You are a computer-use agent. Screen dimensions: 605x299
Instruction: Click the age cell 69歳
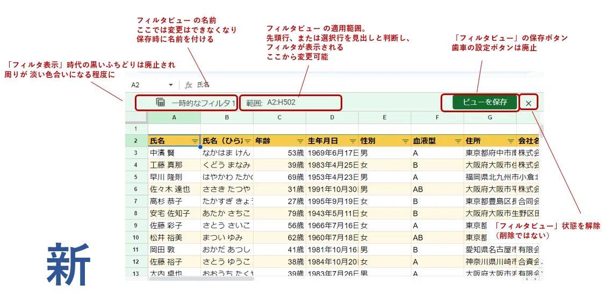[279, 177]
